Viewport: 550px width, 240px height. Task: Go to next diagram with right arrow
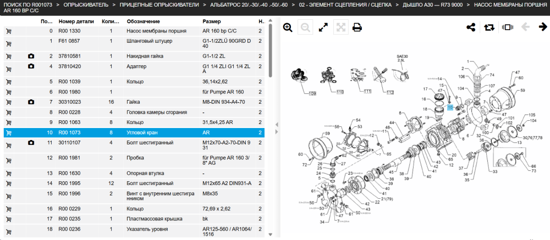(x=543, y=27)
